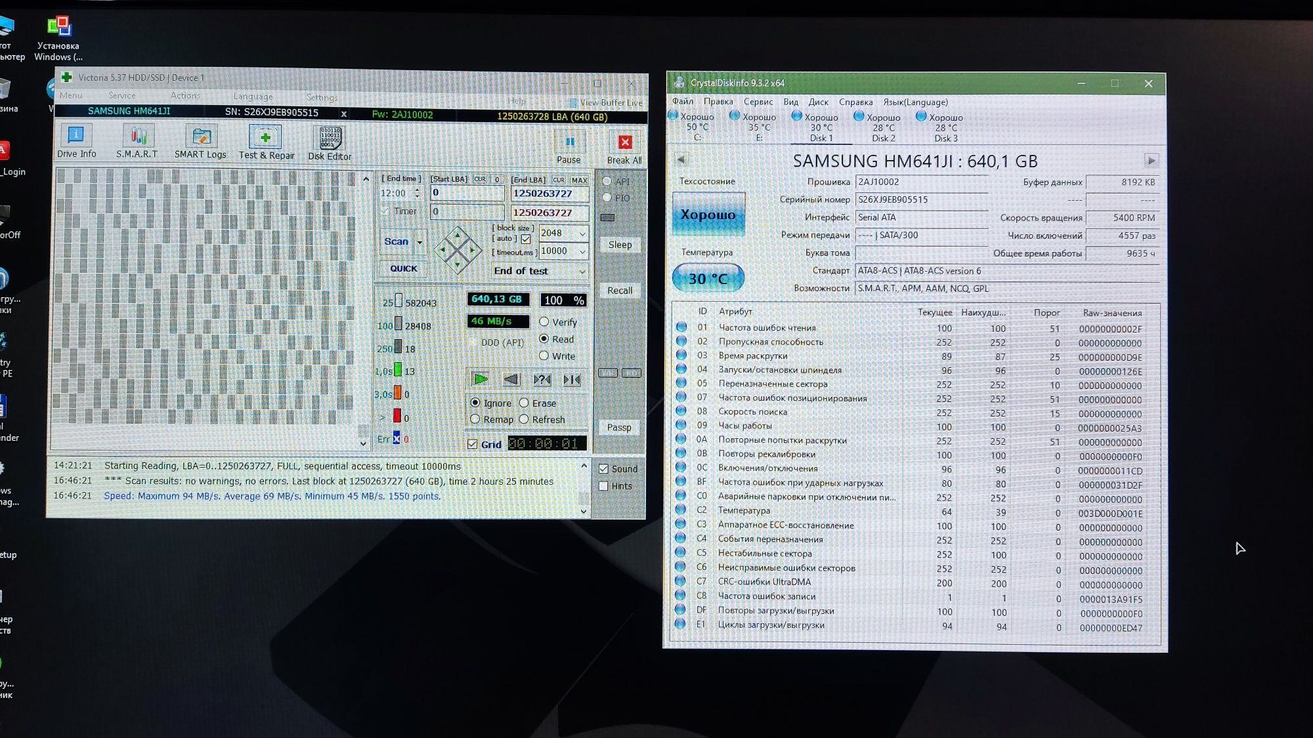The width and height of the screenshot is (1313, 738).
Task: Click the block map scroll-down arrow
Action: point(363,443)
